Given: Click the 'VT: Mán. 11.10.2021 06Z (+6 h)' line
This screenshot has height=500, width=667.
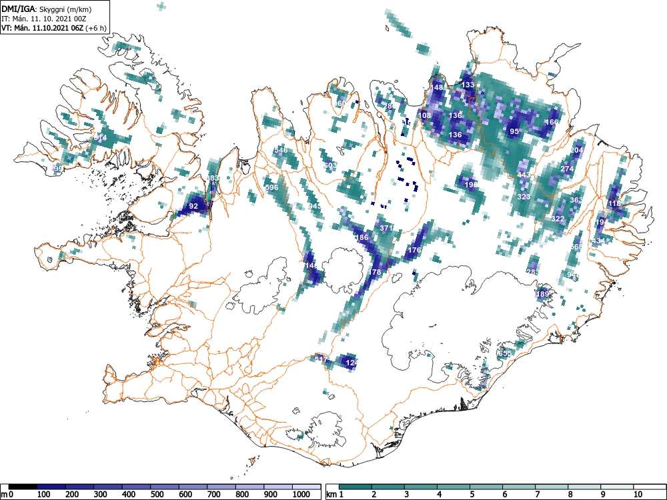Looking at the screenshot, I should pos(53,28).
